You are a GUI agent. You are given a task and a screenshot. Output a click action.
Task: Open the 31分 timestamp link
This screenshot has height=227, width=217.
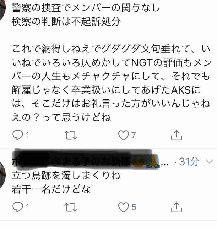coord(189,161)
